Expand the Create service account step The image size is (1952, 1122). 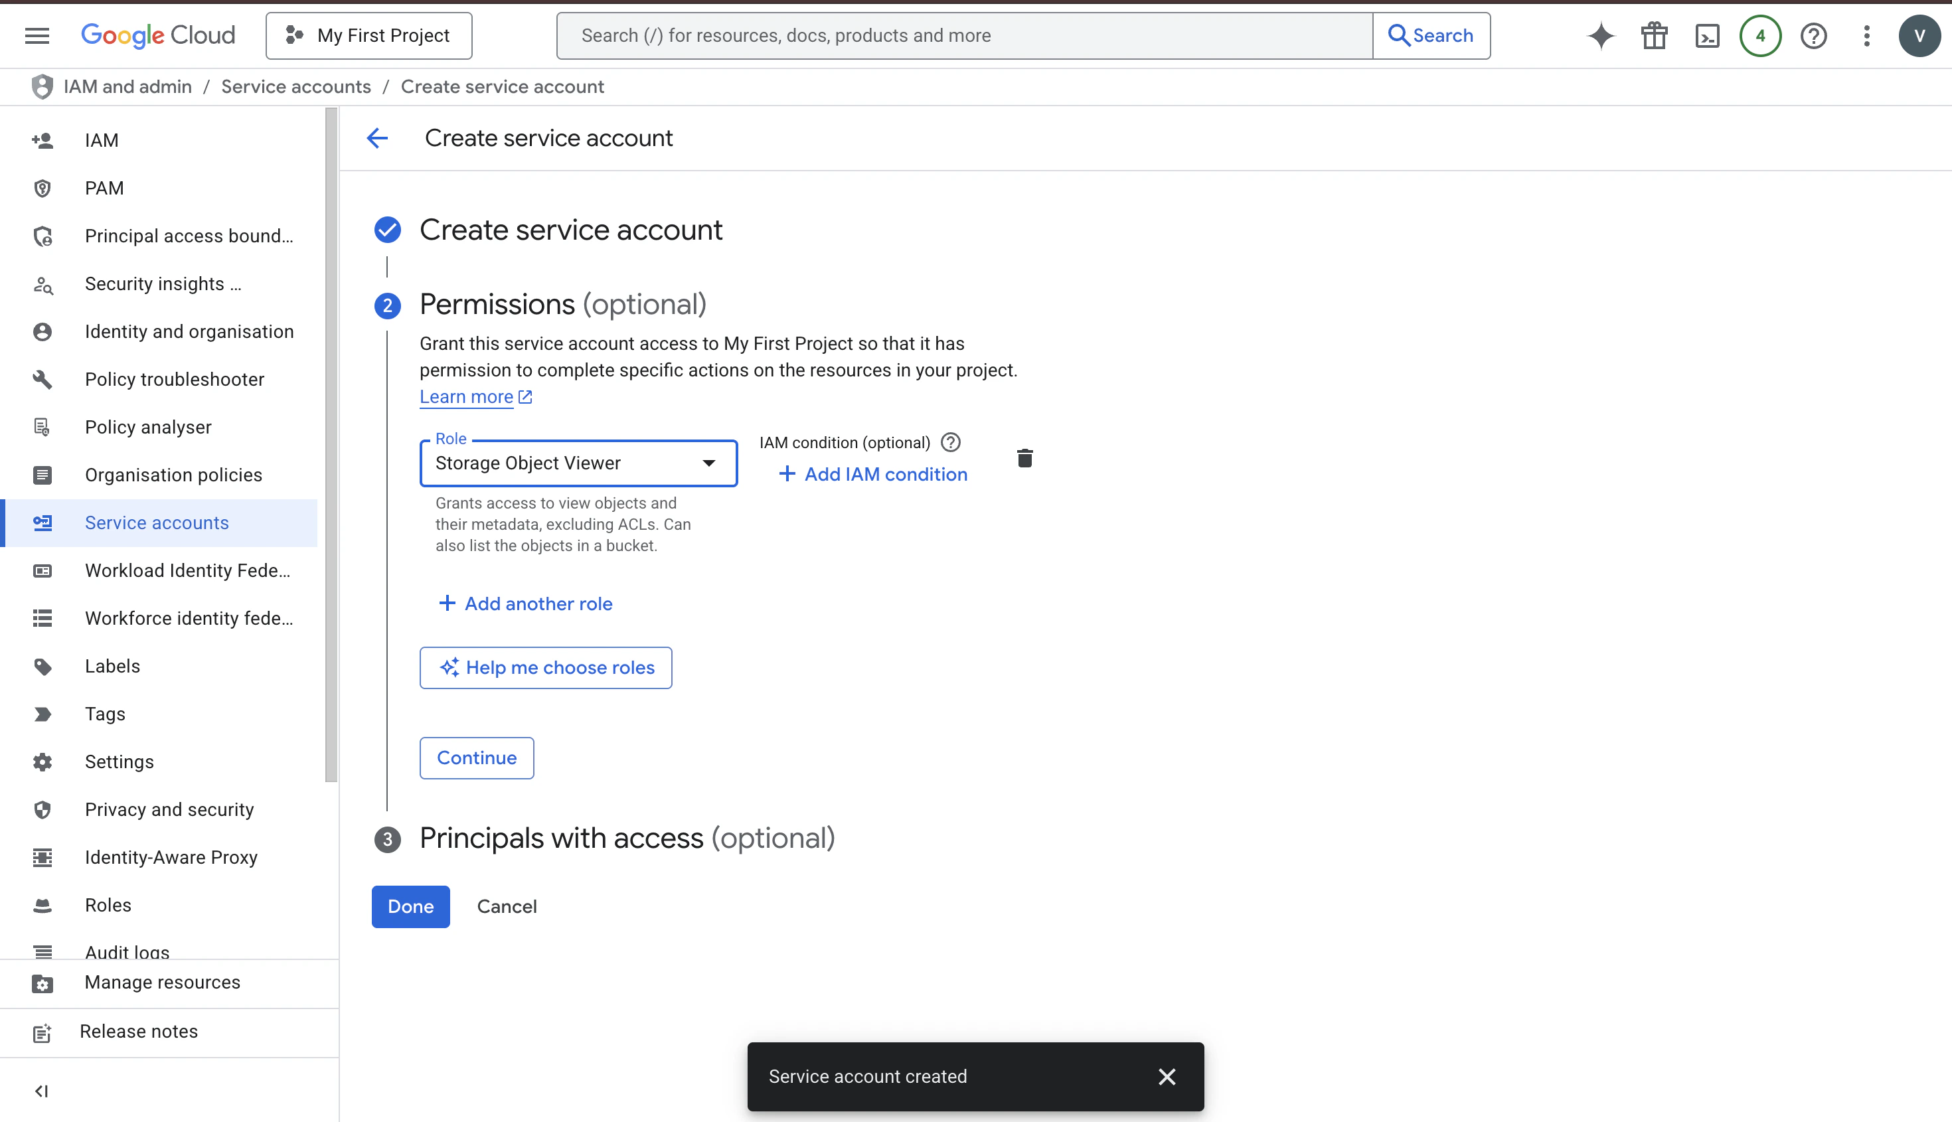click(x=570, y=230)
